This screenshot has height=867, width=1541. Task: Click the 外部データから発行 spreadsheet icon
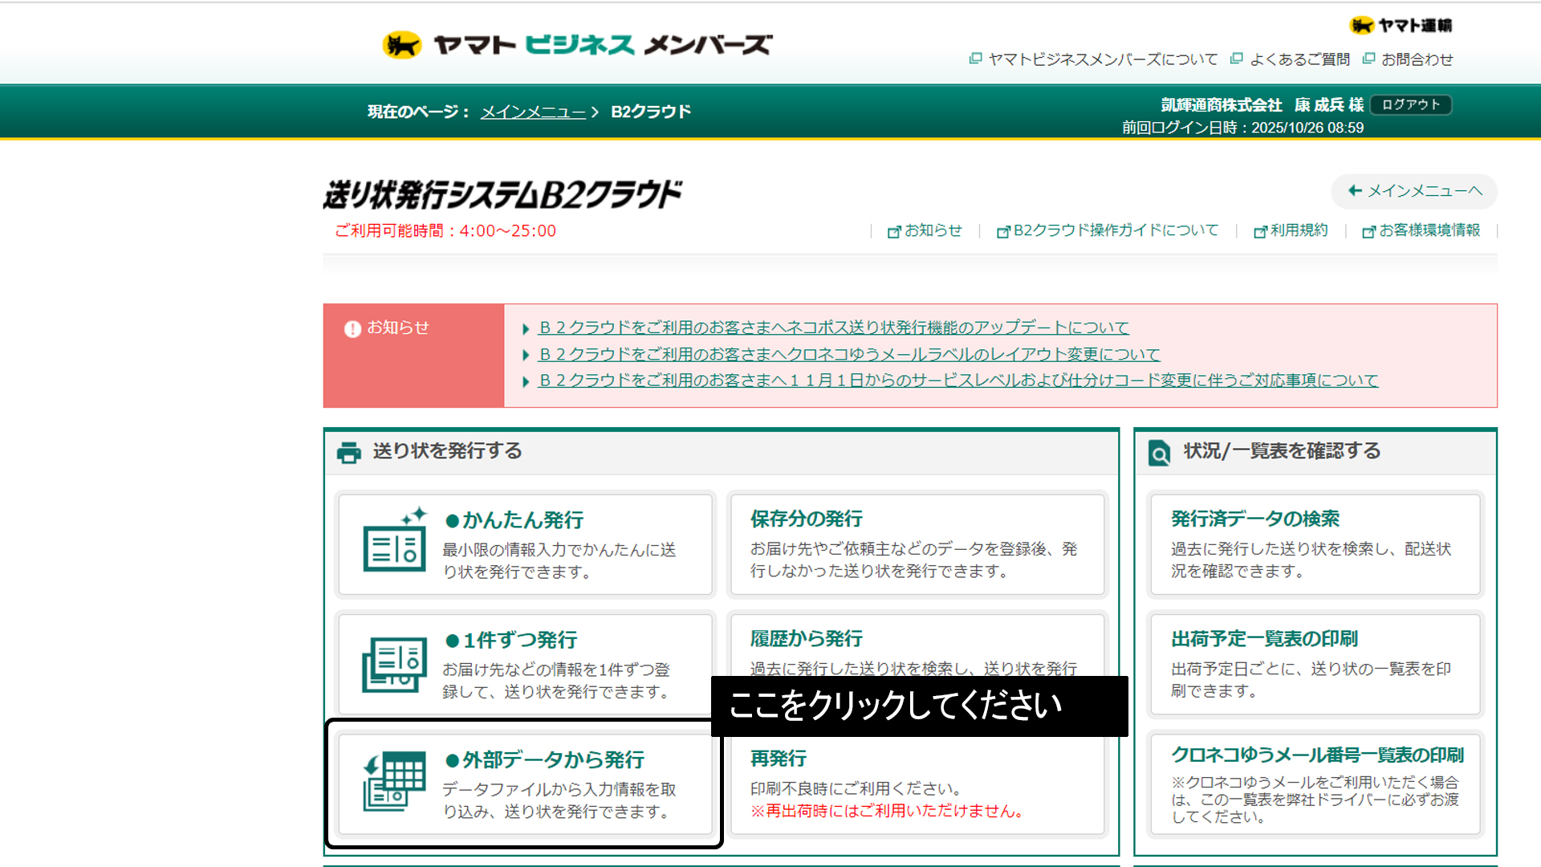[x=394, y=782]
